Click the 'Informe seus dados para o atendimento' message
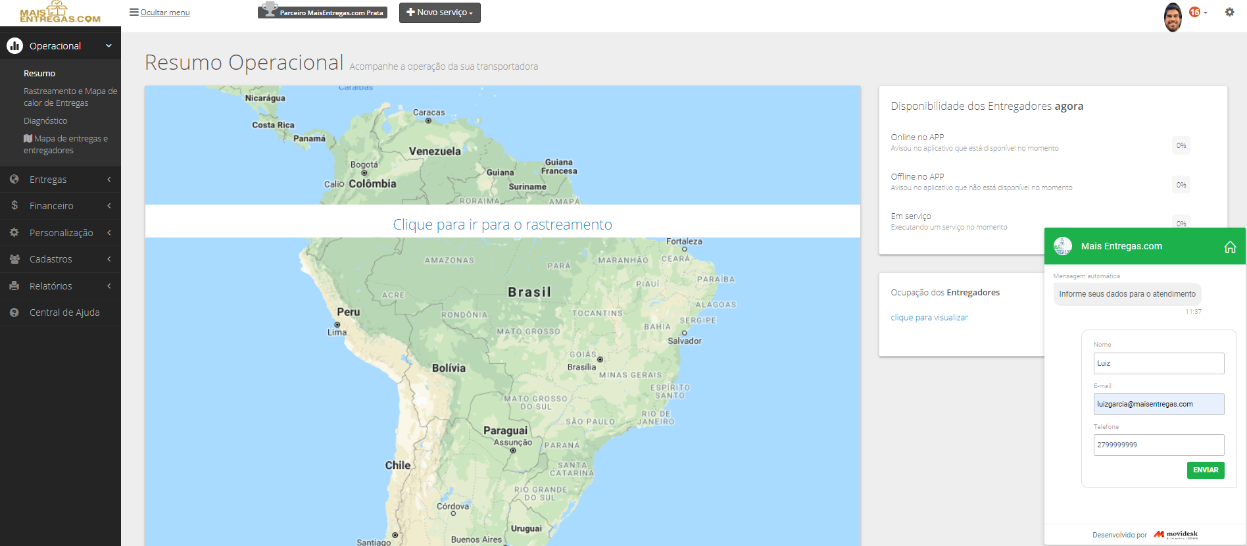Viewport: 1247px width, 546px height. [x=1127, y=294]
